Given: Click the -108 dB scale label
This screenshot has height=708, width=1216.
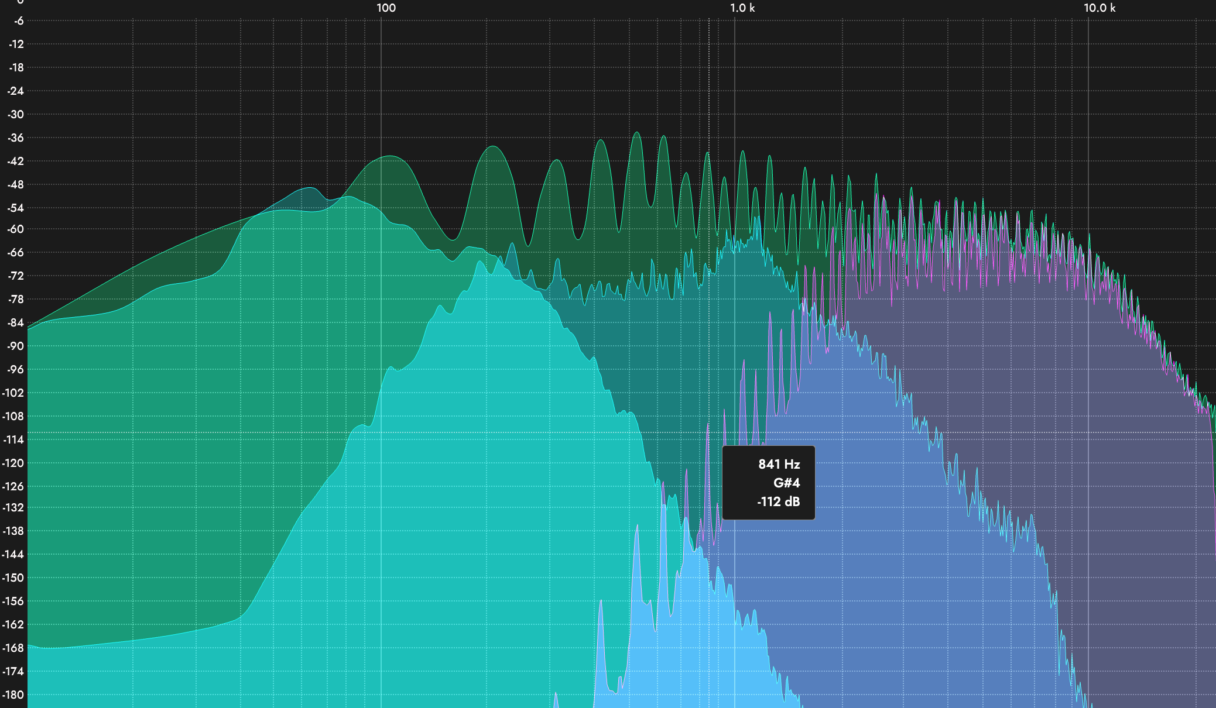Looking at the screenshot, I should click(13, 416).
